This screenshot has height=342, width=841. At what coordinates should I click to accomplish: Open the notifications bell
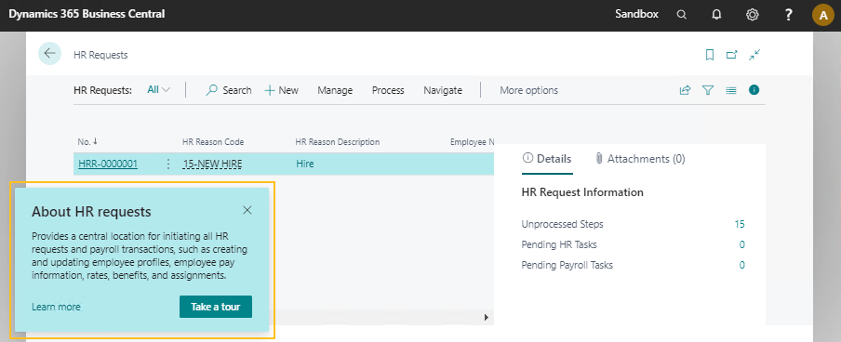[716, 15]
